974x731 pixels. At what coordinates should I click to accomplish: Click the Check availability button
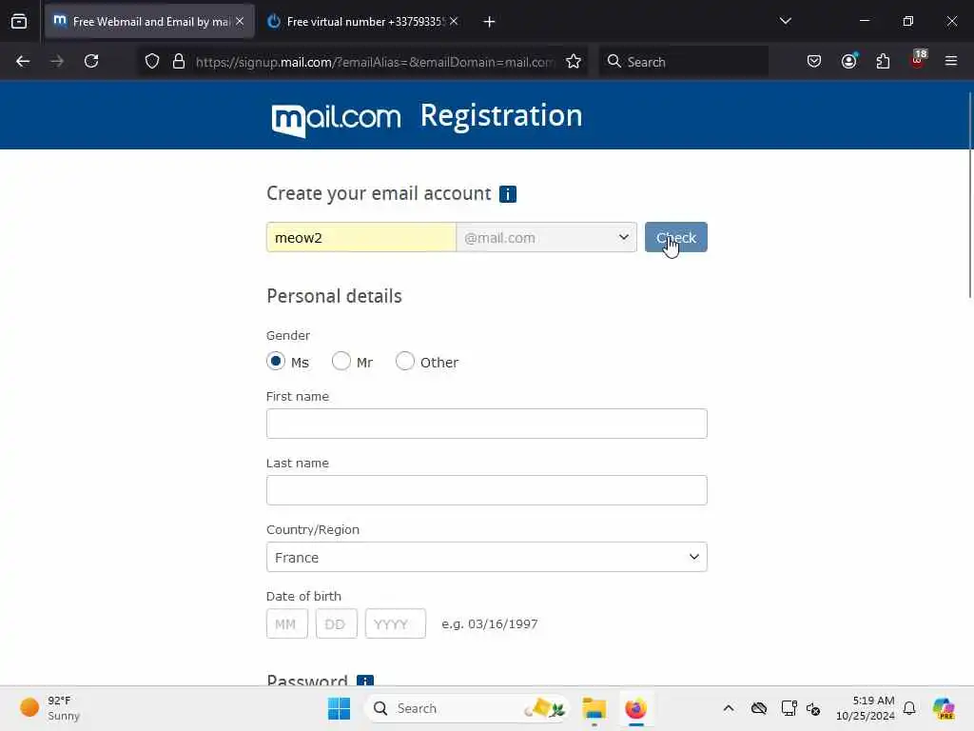pos(676,237)
